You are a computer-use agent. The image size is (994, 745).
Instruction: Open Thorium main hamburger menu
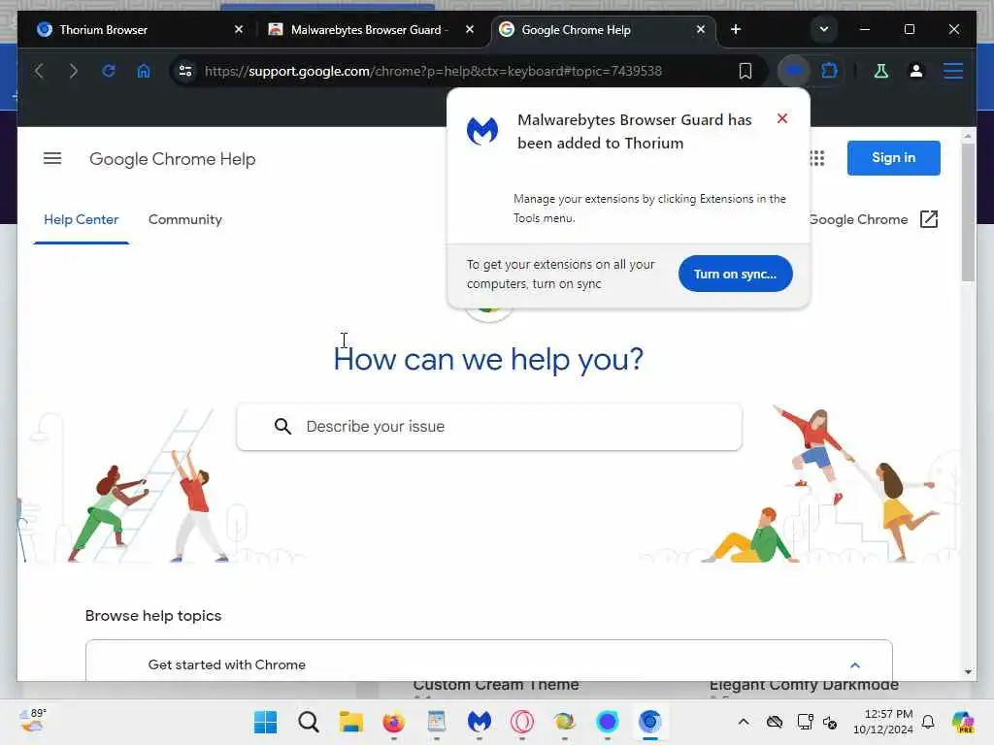[x=953, y=71]
